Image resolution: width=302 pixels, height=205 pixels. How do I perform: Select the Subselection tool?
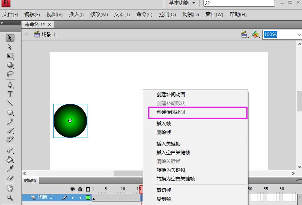click(10, 47)
